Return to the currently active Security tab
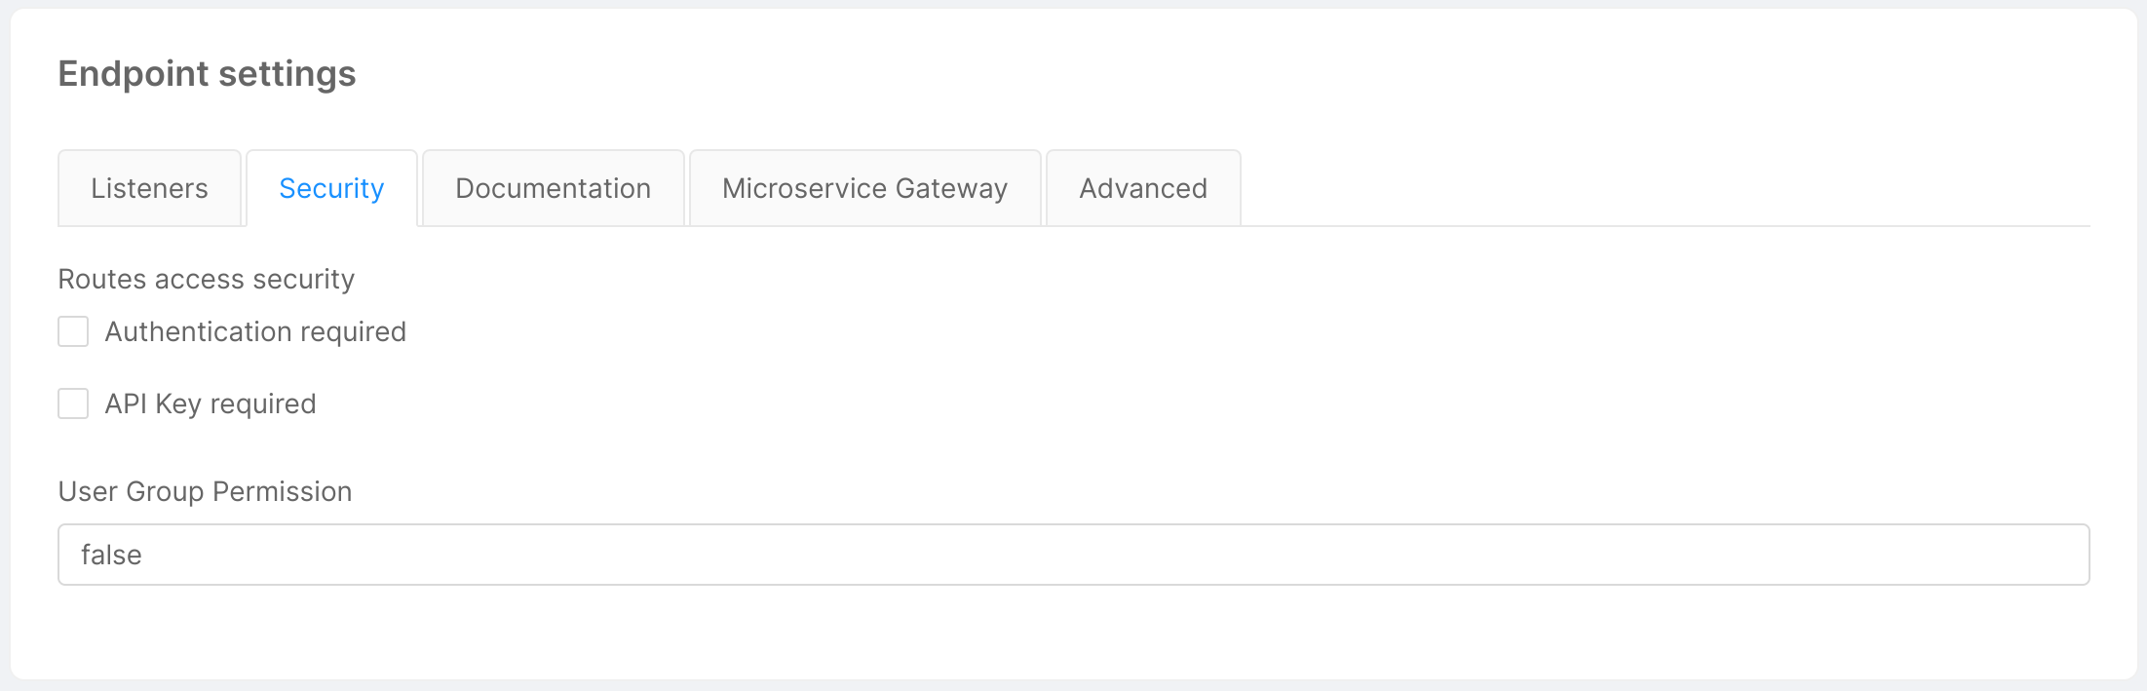 [331, 187]
